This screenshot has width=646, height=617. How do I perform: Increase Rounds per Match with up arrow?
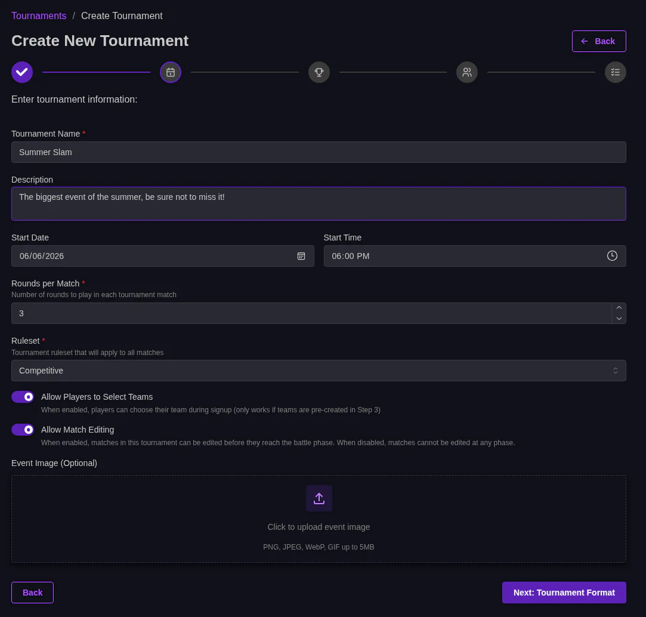(x=619, y=308)
